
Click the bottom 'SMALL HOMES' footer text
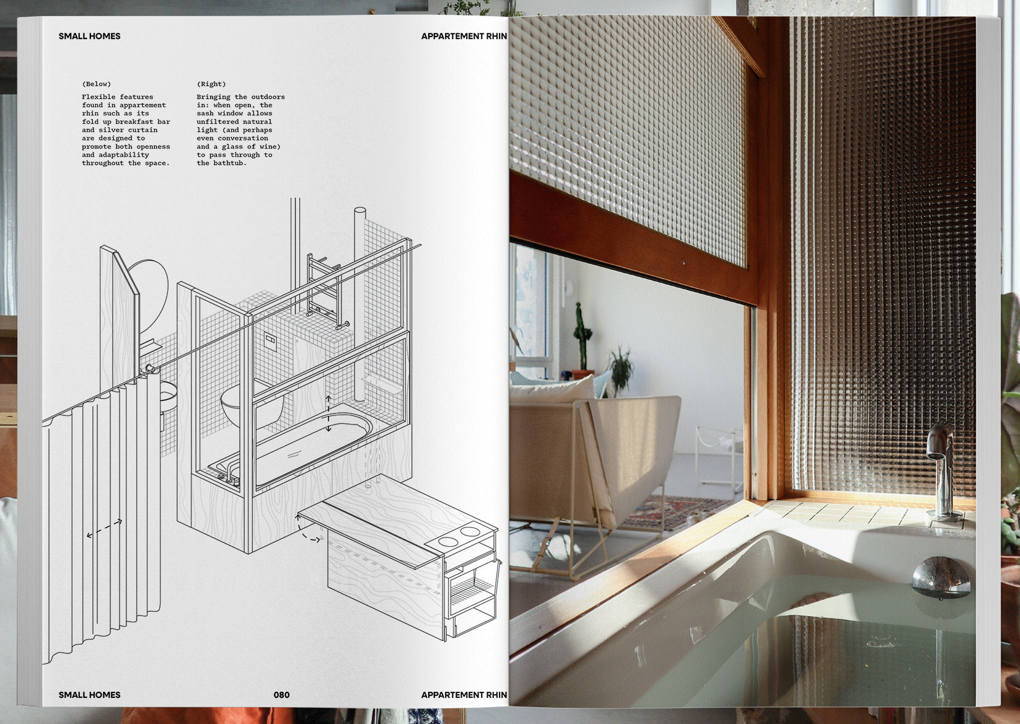[x=89, y=695]
